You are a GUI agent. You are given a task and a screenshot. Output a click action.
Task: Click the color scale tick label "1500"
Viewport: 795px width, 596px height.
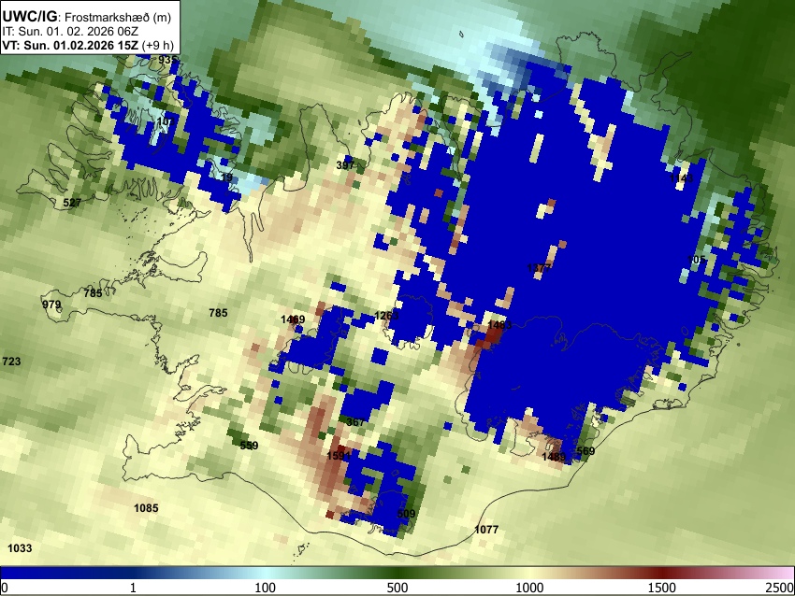pyautogui.click(x=661, y=588)
